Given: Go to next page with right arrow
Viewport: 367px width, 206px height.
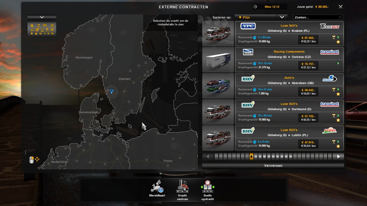Looking at the screenshot, I should pos(338,157).
